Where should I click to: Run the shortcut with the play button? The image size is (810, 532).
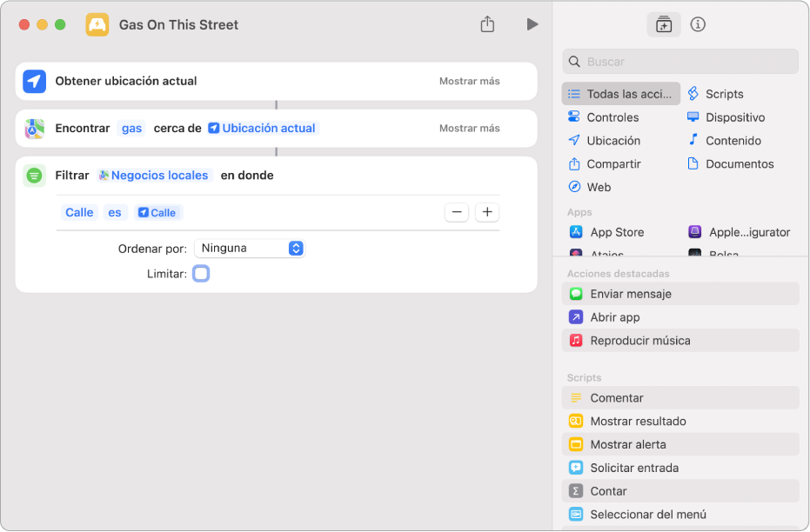coord(532,24)
